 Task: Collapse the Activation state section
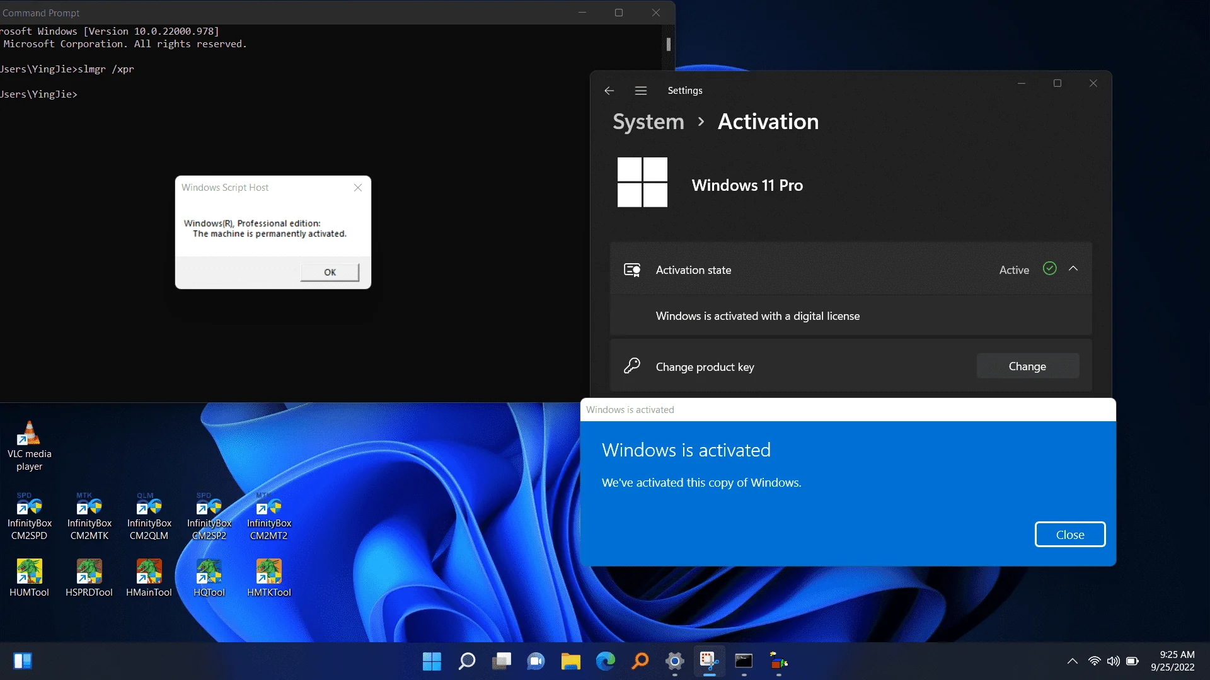coord(1073,269)
